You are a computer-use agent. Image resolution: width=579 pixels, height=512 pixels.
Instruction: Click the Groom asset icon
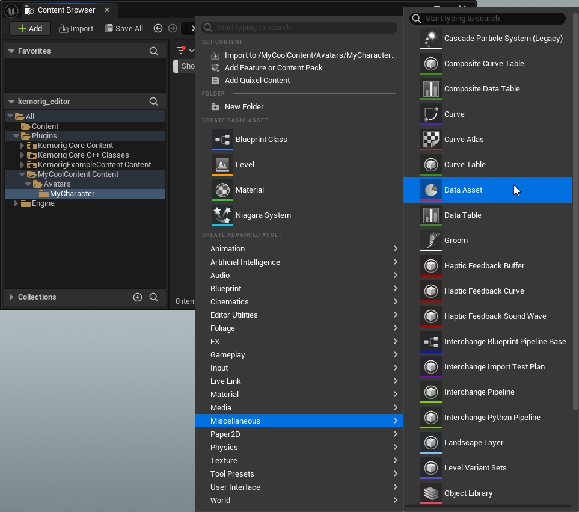tap(430, 241)
